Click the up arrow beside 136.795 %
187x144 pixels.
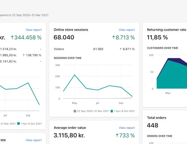click(x=23, y=55)
